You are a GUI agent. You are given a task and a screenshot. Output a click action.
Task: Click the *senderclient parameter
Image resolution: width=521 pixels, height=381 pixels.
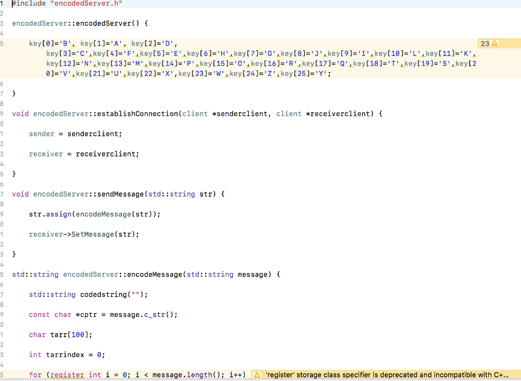pyautogui.click(x=240, y=114)
